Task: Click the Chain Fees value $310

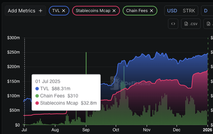Action: point(73,96)
